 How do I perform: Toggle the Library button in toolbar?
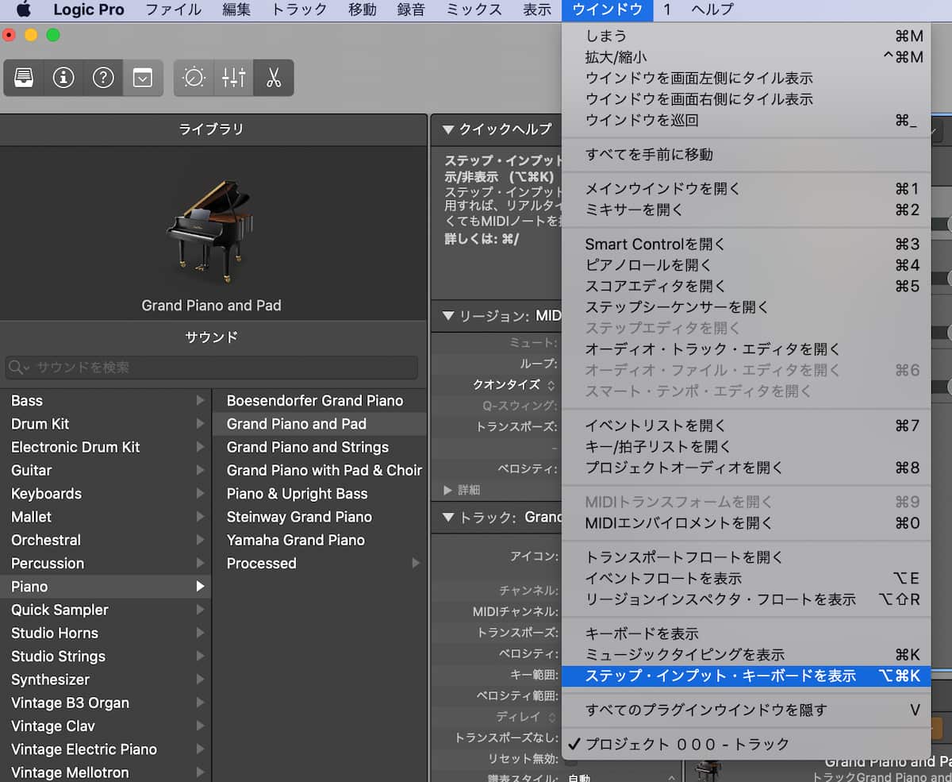click(24, 78)
